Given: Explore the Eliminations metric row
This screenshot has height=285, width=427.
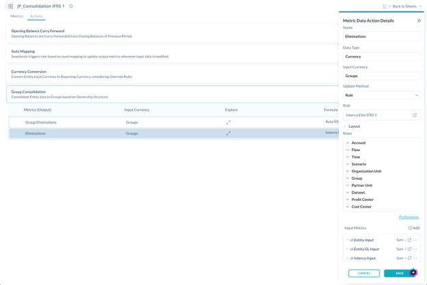Looking at the screenshot, I should [228, 133].
